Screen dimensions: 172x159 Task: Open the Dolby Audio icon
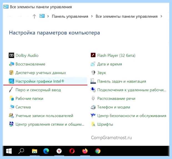(x=11, y=55)
